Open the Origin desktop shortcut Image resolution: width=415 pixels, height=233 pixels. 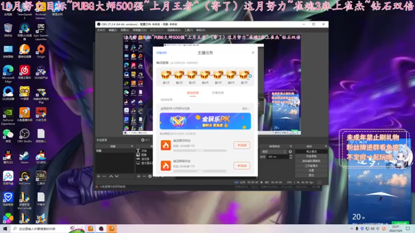(x=41, y=51)
